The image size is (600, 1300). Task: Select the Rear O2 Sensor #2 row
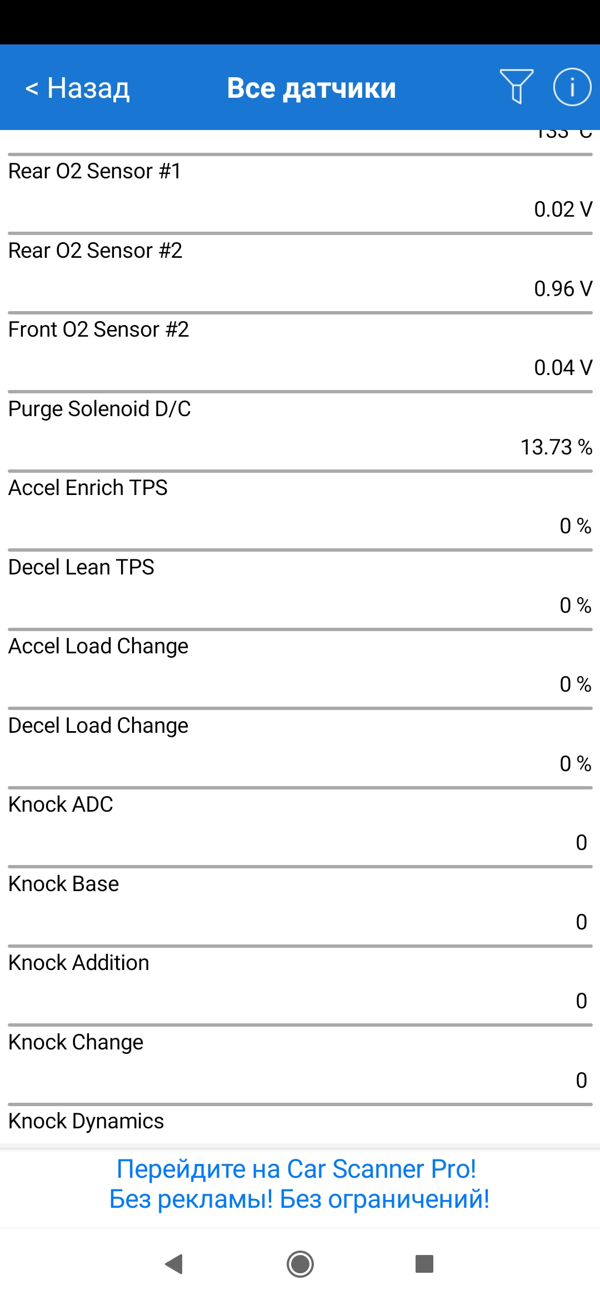pyautogui.click(x=300, y=270)
